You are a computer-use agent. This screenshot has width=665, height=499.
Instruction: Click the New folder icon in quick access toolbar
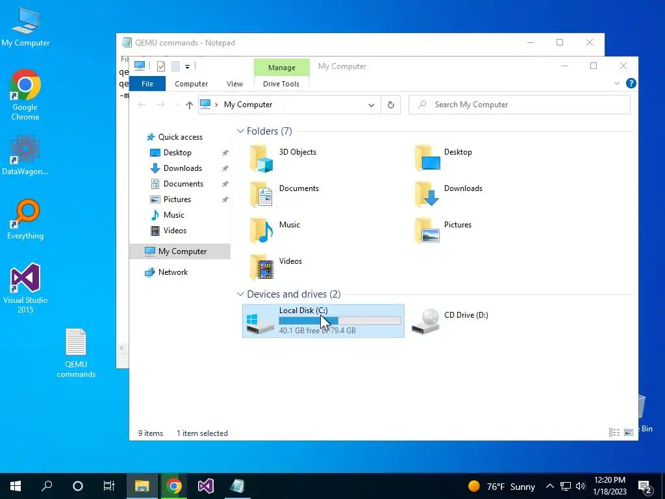[x=175, y=66]
